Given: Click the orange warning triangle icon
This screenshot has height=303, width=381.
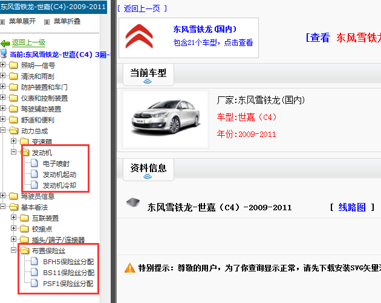Looking at the screenshot, I should click(130, 268).
